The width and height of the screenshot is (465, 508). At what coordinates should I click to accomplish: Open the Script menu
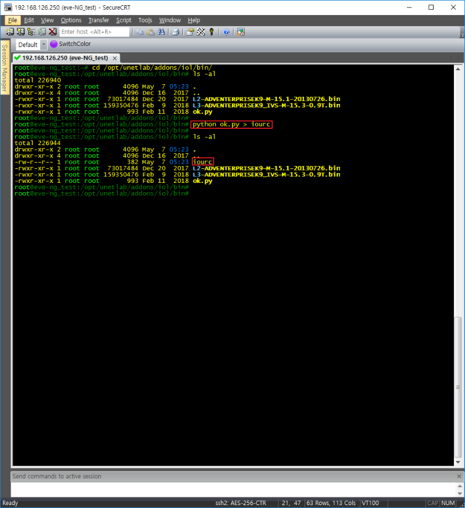pyautogui.click(x=124, y=20)
